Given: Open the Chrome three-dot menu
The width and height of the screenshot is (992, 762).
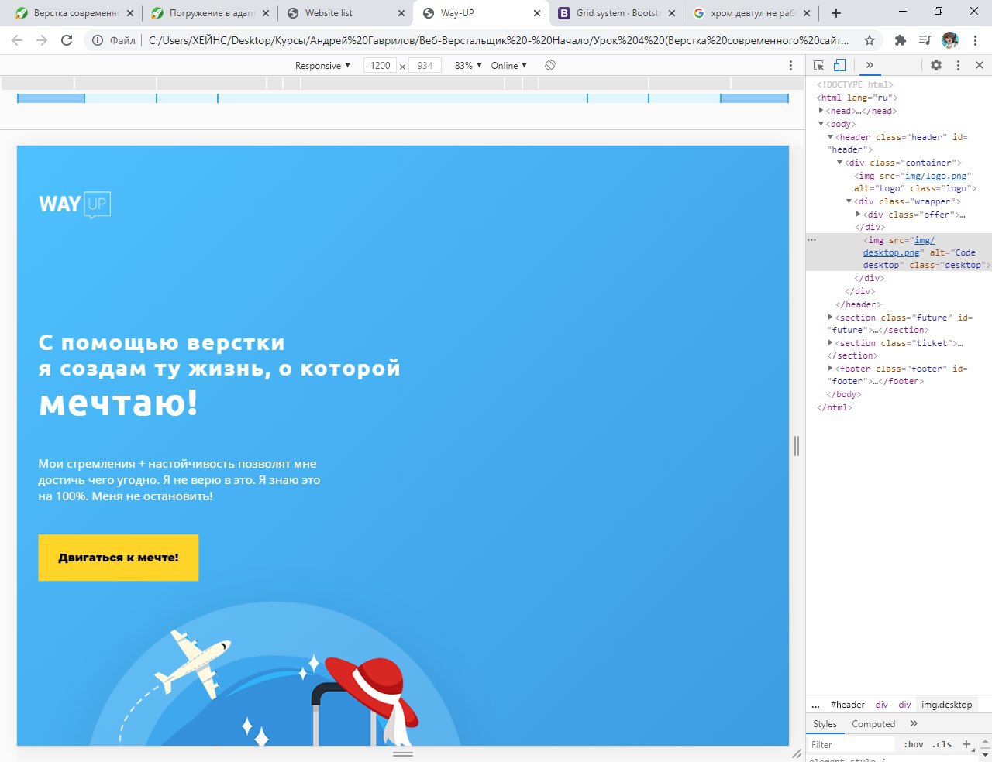Looking at the screenshot, I should [975, 40].
